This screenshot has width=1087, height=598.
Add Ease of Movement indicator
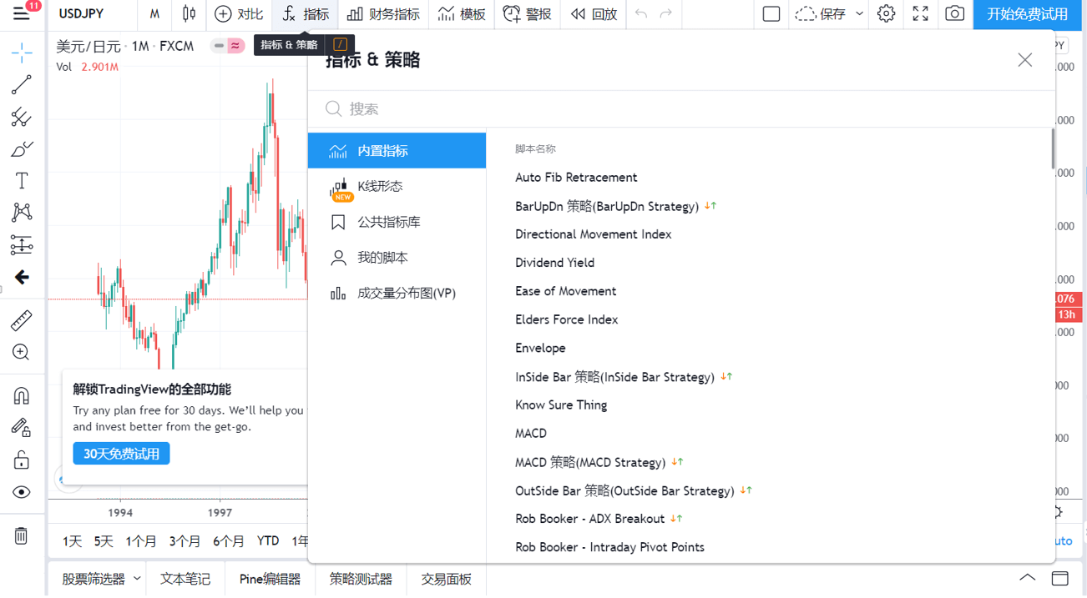coord(566,291)
